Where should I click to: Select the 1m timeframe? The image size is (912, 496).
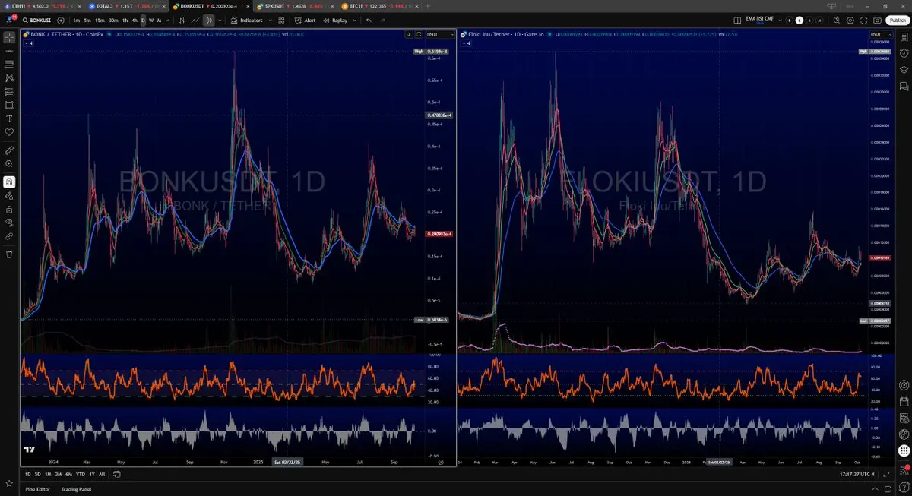tap(77, 20)
